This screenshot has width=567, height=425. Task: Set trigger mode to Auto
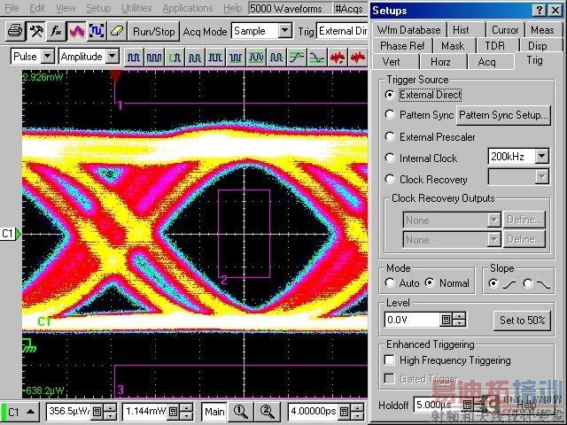tap(390, 282)
